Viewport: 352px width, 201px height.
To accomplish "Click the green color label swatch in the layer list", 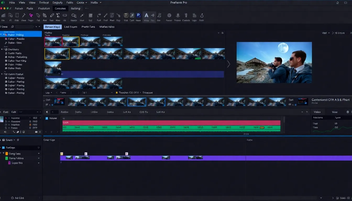I will [x=7, y=158].
